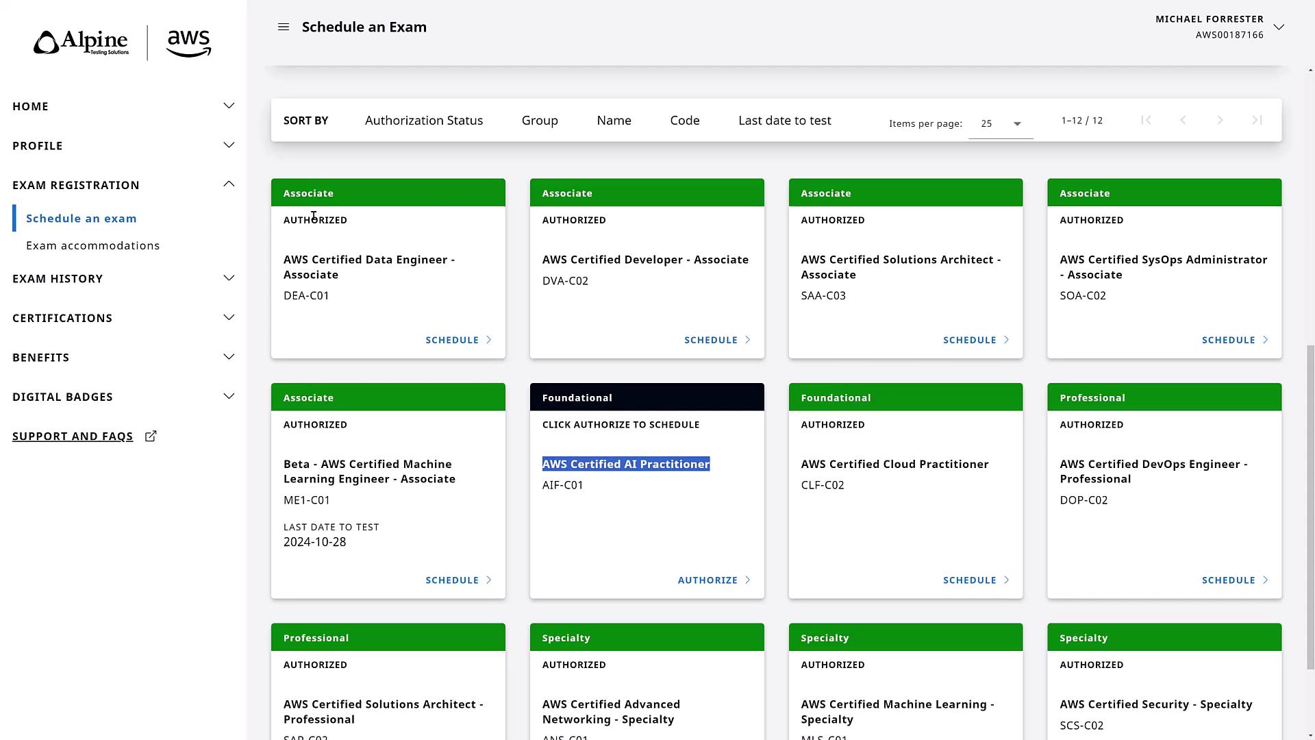Select Schedule an exam sidebar item
1315x740 pixels.
tap(82, 219)
